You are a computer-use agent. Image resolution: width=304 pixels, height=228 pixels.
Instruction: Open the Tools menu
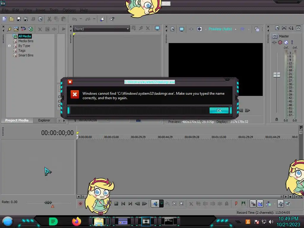click(54, 10)
